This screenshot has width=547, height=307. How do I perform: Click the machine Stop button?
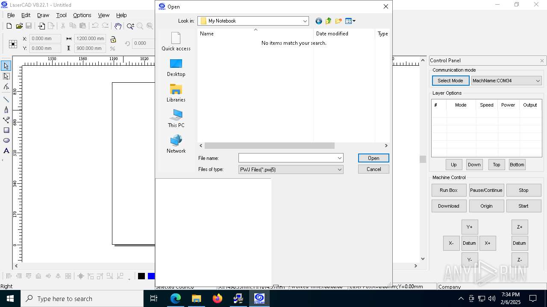[x=523, y=190]
